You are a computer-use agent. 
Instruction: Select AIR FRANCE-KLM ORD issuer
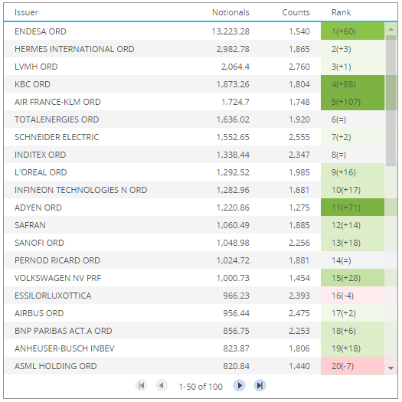57,102
